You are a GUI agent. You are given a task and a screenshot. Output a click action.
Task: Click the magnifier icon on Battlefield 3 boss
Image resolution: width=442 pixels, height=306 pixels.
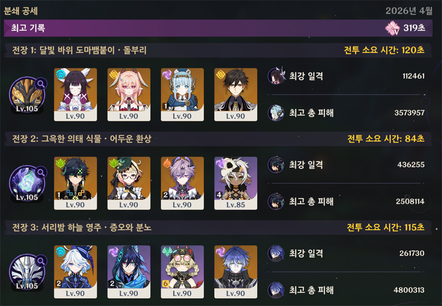41,261
